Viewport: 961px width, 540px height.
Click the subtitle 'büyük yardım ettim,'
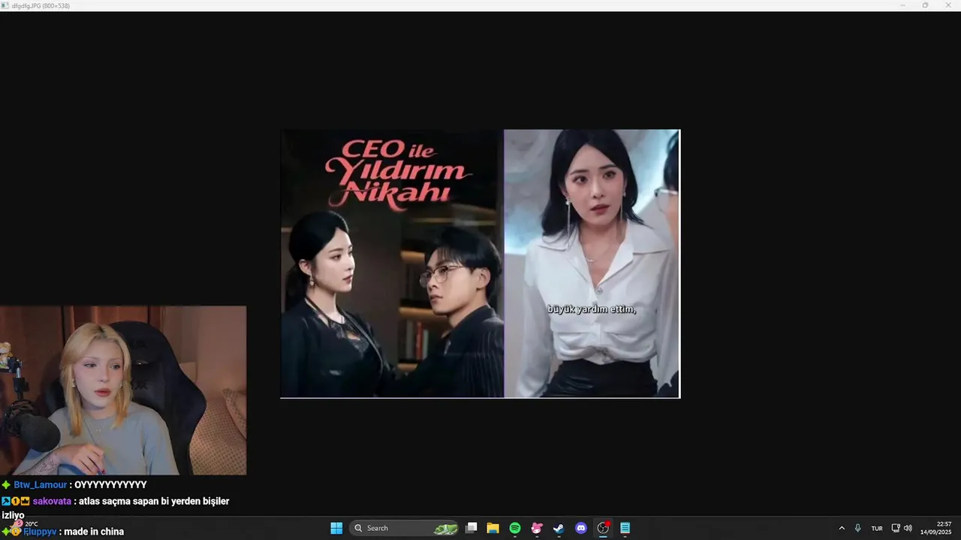click(x=592, y=309)
